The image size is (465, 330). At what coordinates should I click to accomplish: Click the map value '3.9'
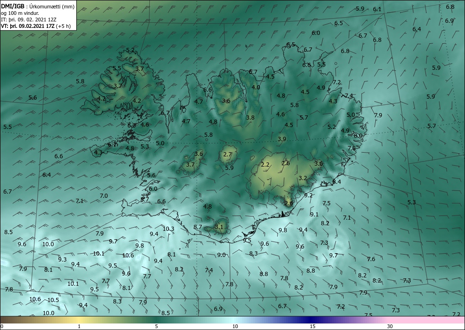282,139
